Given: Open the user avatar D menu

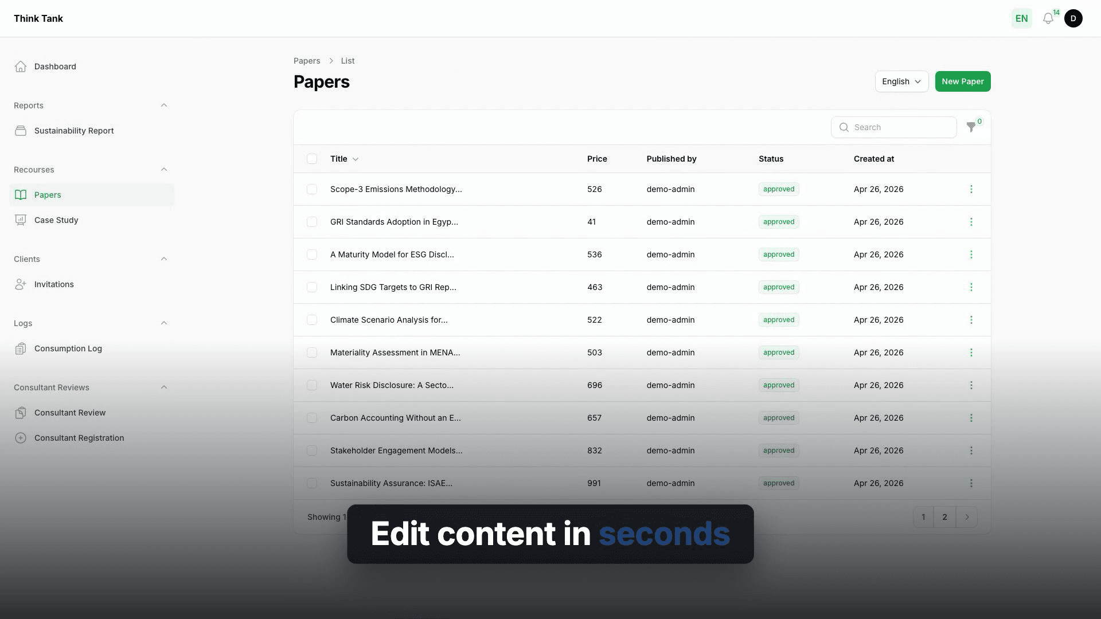Looking at the screenshot, I should pos(1073,18).
